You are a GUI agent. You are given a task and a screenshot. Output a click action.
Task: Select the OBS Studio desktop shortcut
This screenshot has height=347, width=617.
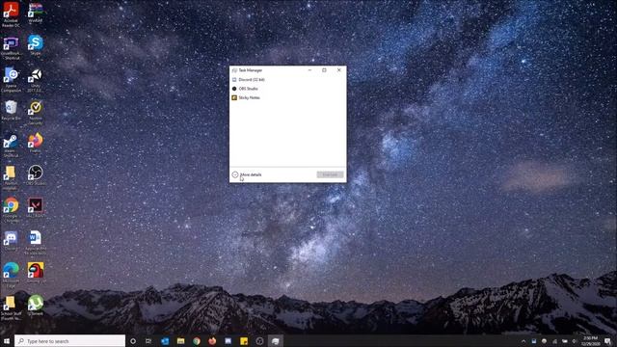(x=36, y=175)
